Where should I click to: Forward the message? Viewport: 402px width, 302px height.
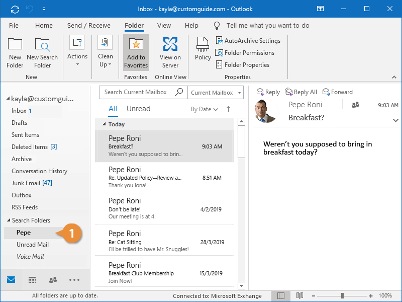(x=337, y=92)
